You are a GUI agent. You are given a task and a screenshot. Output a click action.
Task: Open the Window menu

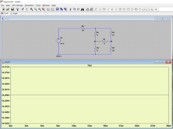coord(46,5)
